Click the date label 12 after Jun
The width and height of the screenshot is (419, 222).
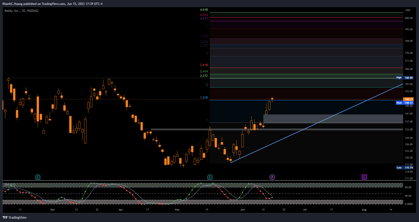click(x=263, y=210)
